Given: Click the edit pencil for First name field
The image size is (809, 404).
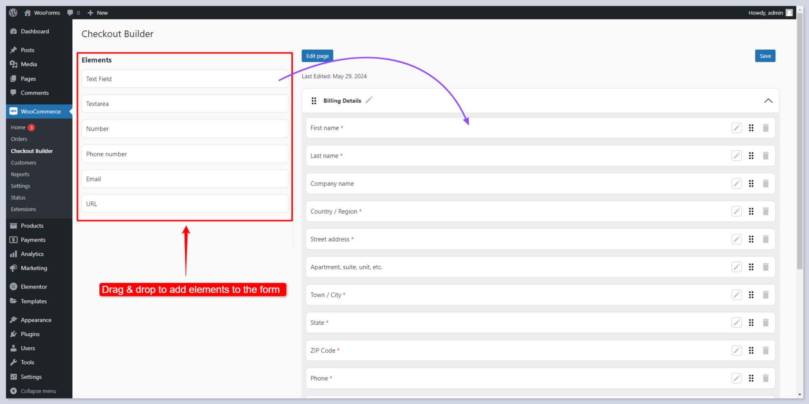Looking at the screenshot, I should click(736, 128).
